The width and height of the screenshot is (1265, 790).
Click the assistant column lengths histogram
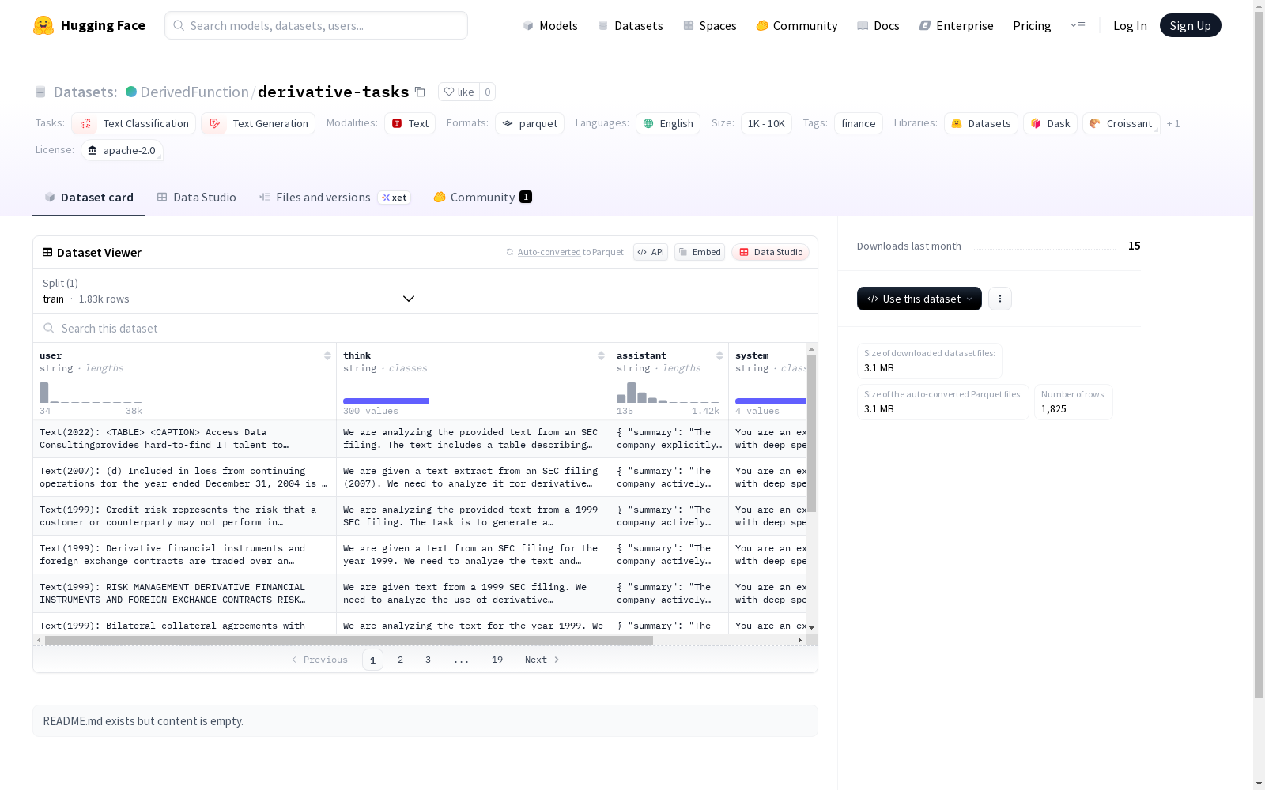[668, 393]
